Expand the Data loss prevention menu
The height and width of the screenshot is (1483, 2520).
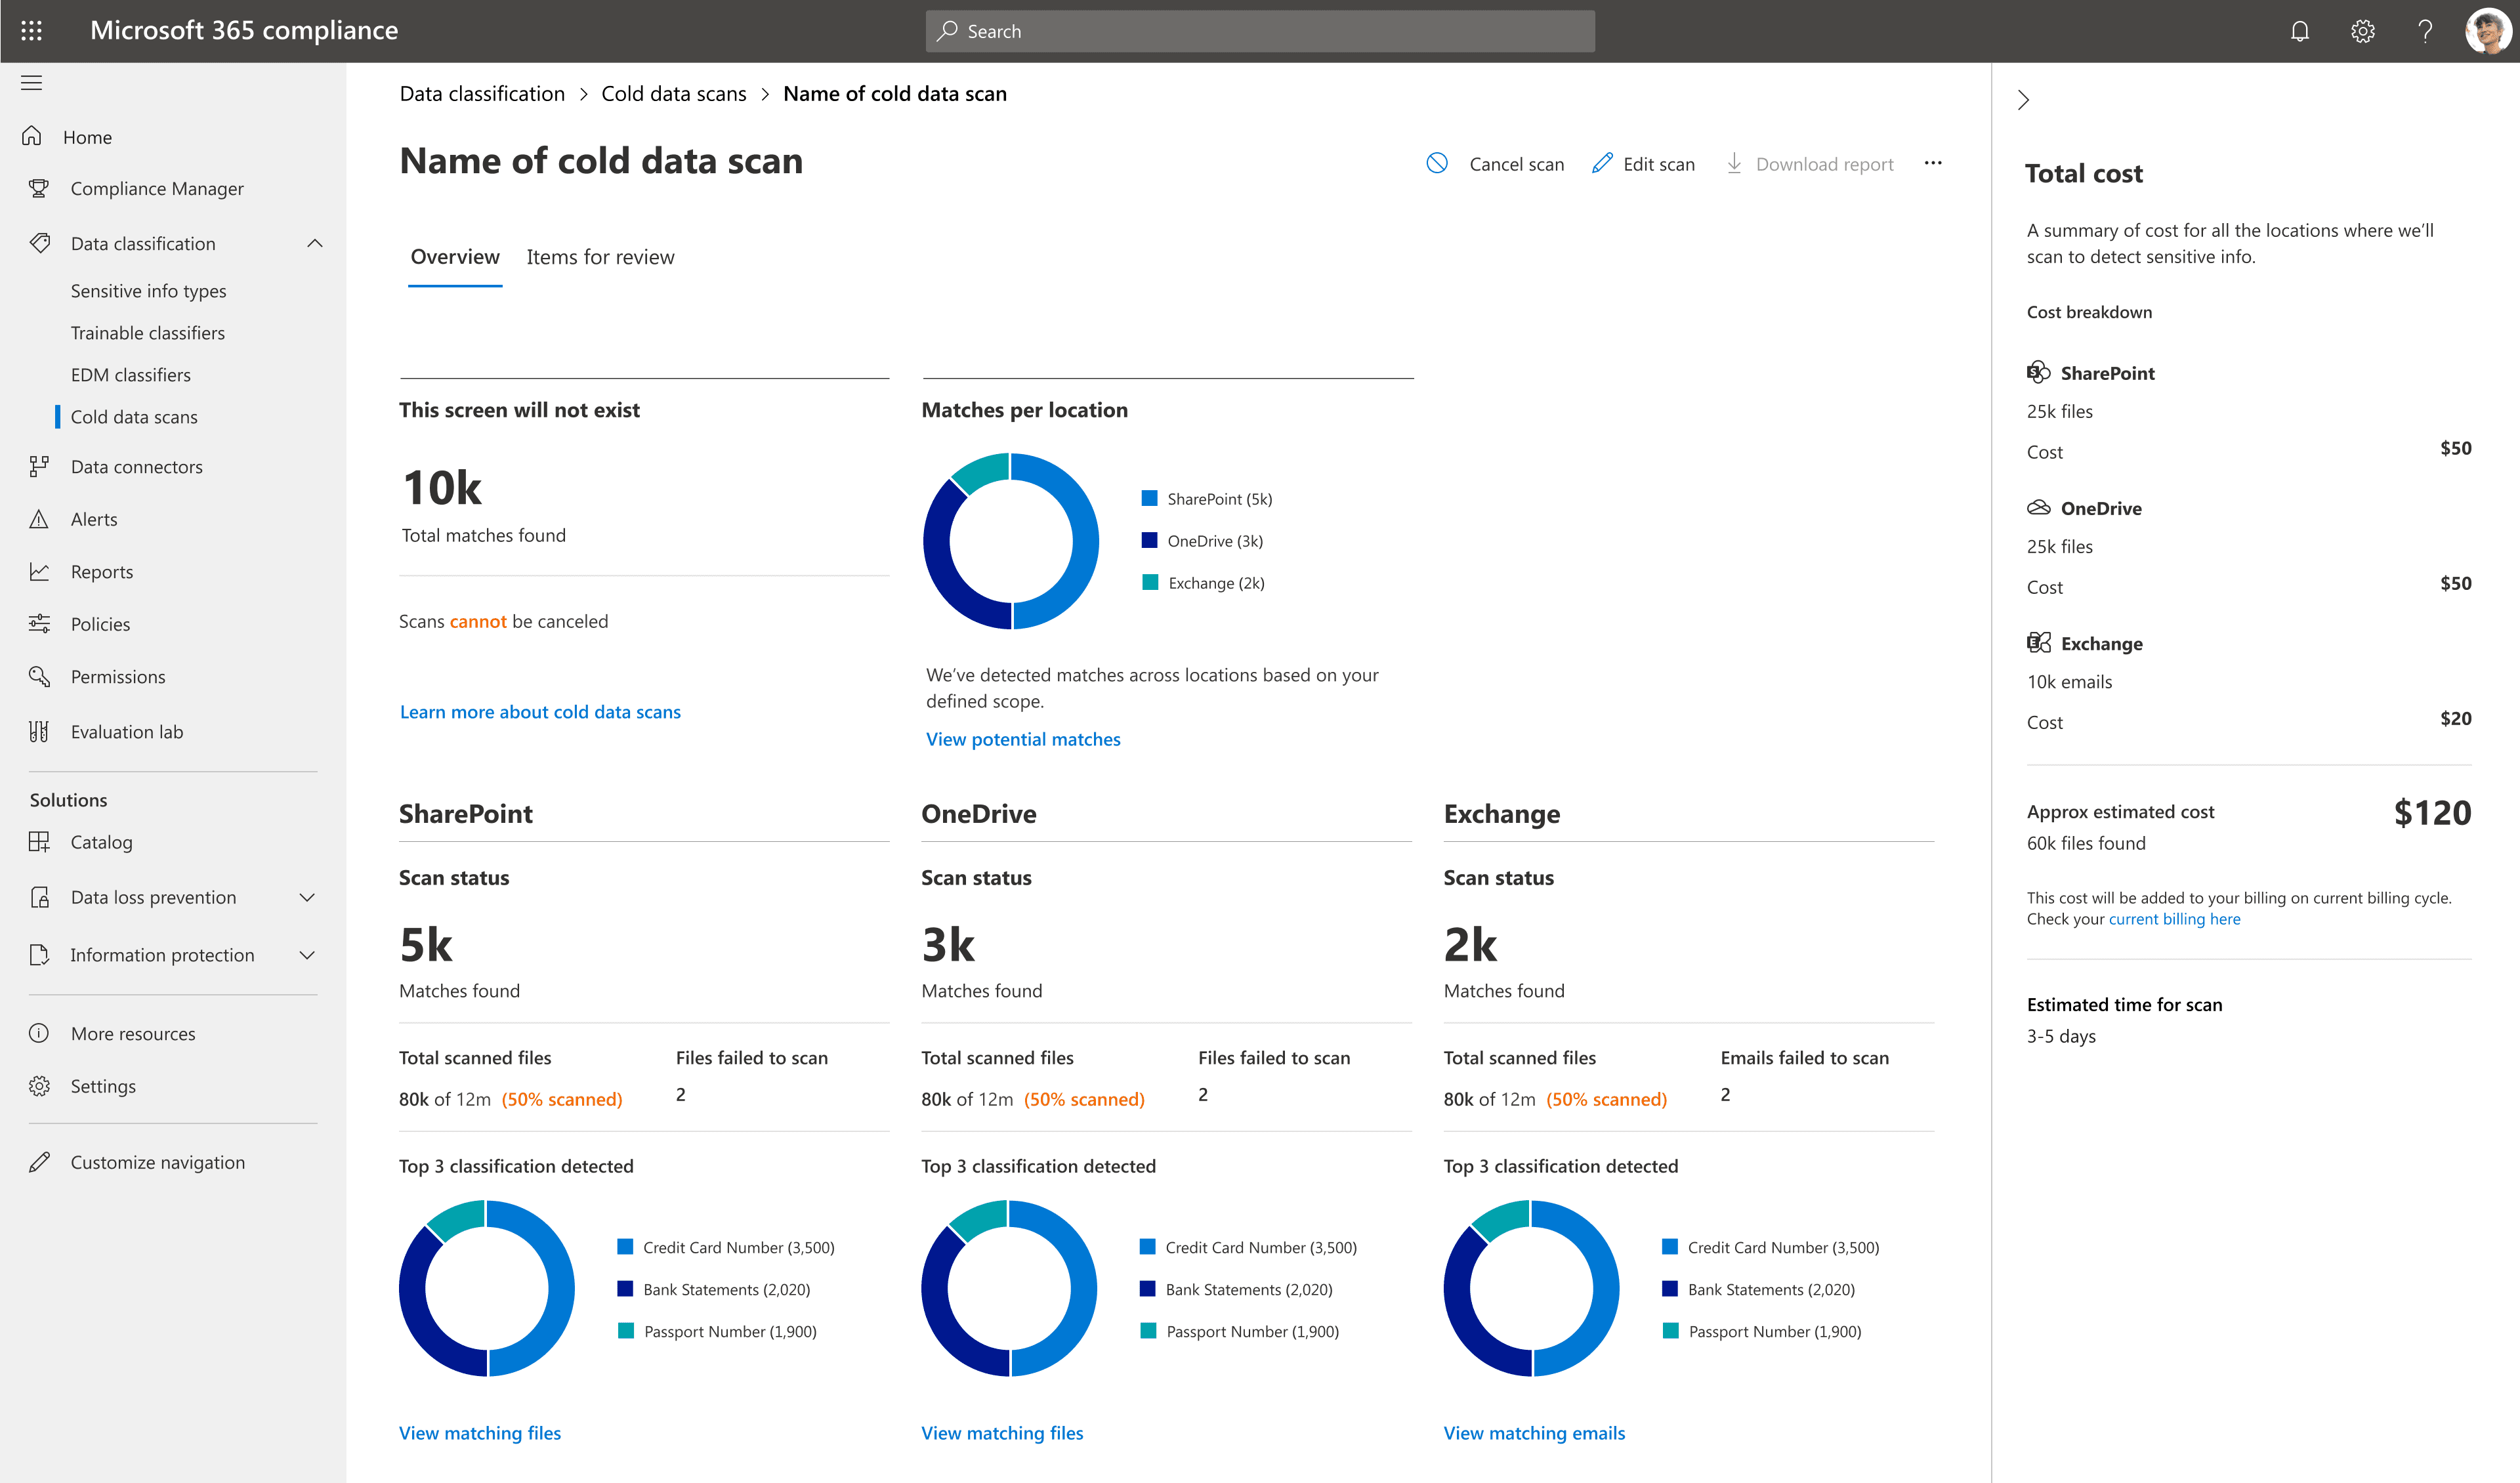click(x=308, y=897)
